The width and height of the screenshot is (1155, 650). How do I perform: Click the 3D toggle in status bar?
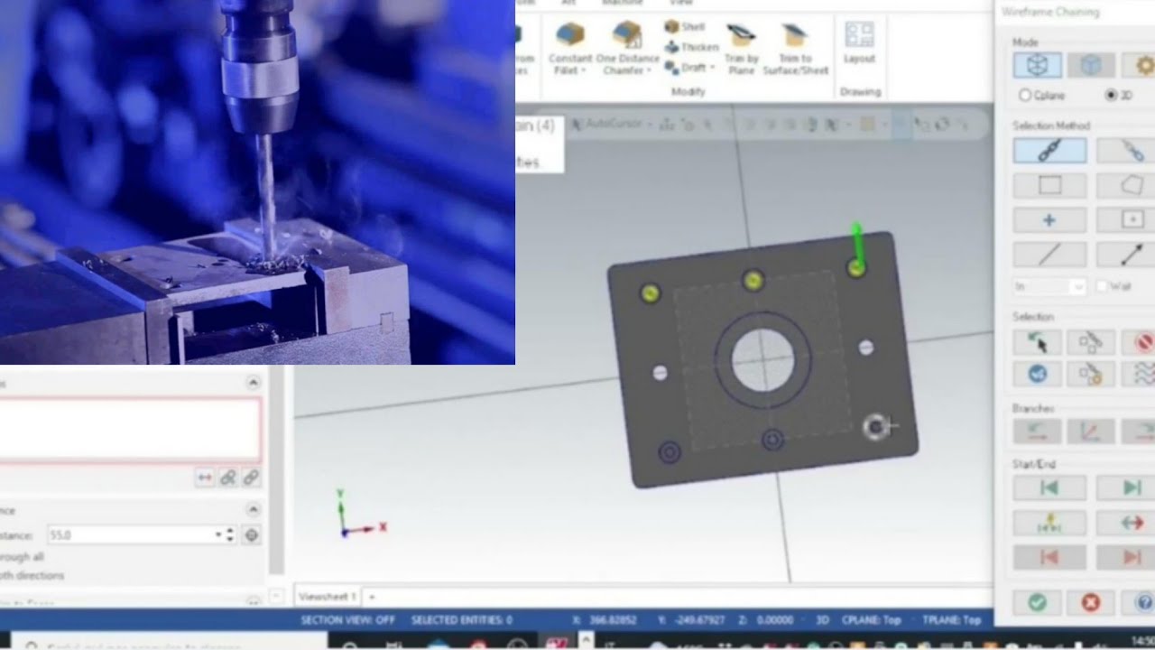pyautogui.click(x=822, y=620)
